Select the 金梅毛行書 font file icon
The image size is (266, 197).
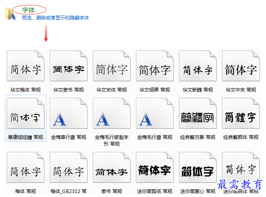pos(155,113)
